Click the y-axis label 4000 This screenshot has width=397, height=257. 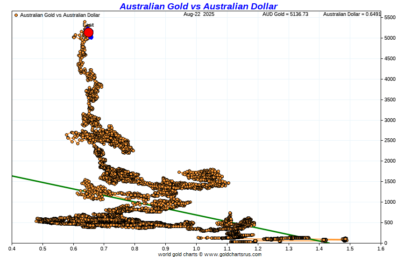pos(390,79)
